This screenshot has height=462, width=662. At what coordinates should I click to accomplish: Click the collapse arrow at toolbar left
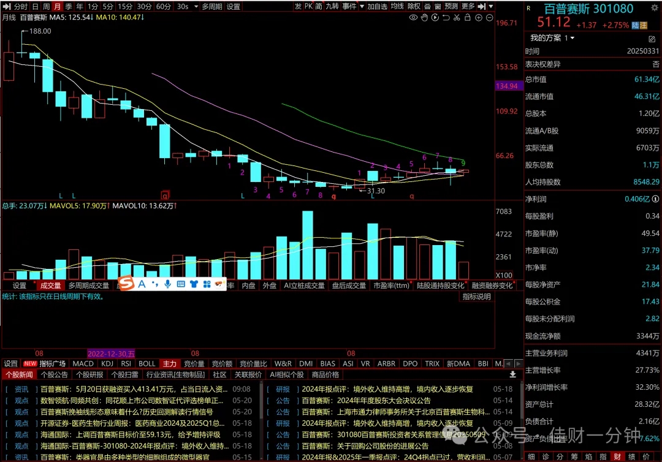pyautogui.click(x=6, y=6)
